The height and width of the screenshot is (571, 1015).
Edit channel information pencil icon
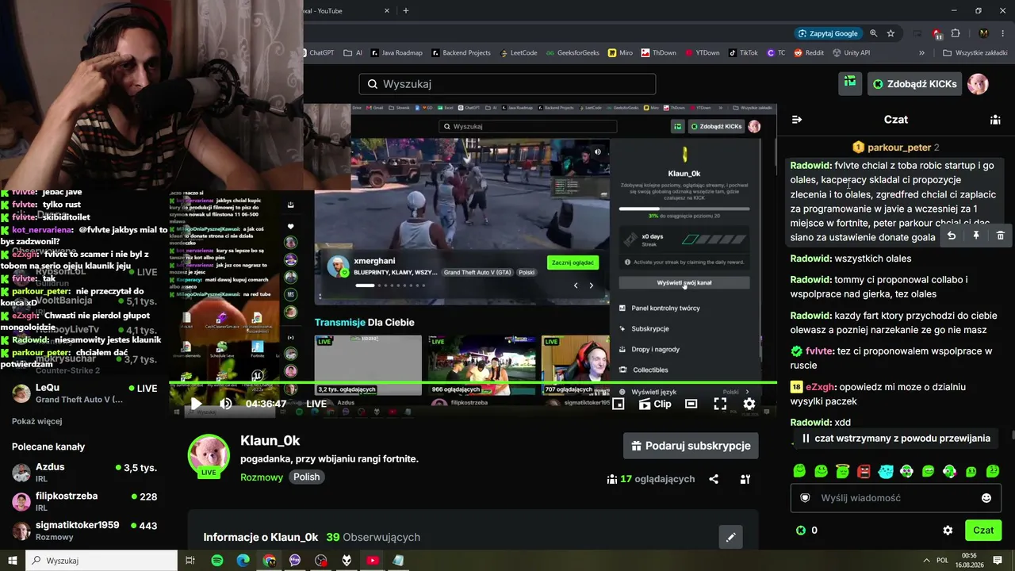[x=731, y=537]
